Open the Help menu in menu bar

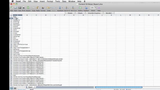pos(79,1)
